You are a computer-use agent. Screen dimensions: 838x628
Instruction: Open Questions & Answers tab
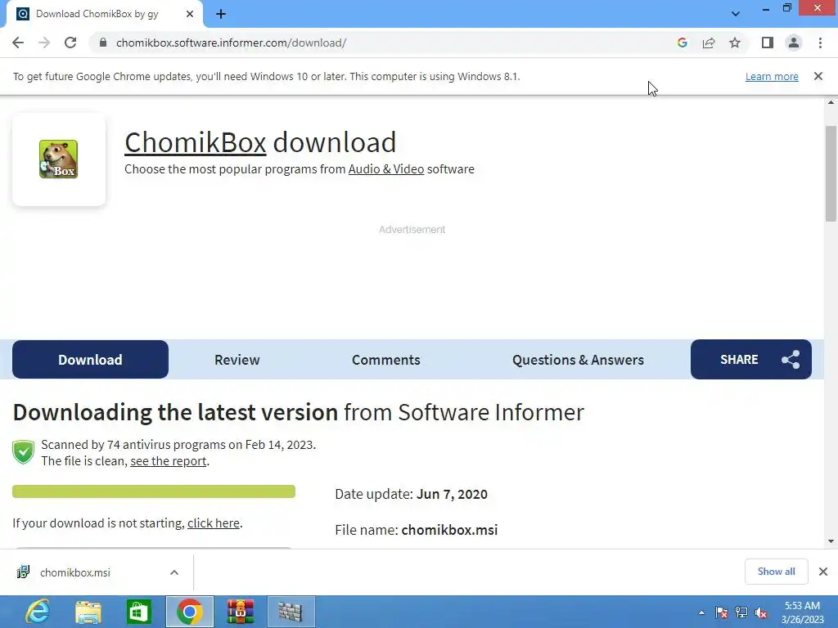tap(578, 360)
